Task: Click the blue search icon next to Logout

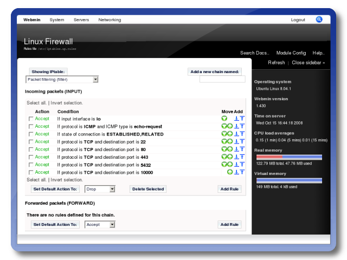Action: click(319, 19)
